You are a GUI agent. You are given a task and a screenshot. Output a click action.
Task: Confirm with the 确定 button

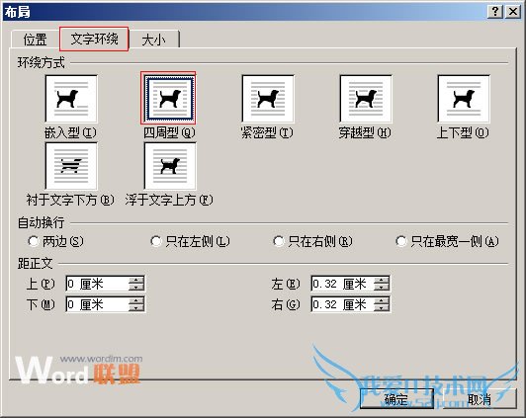pos(396,399)
